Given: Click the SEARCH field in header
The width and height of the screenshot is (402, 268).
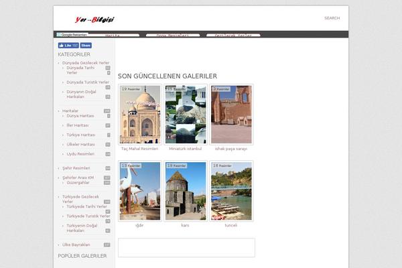Looking at the screenshot, I should [x=332, y=18].
